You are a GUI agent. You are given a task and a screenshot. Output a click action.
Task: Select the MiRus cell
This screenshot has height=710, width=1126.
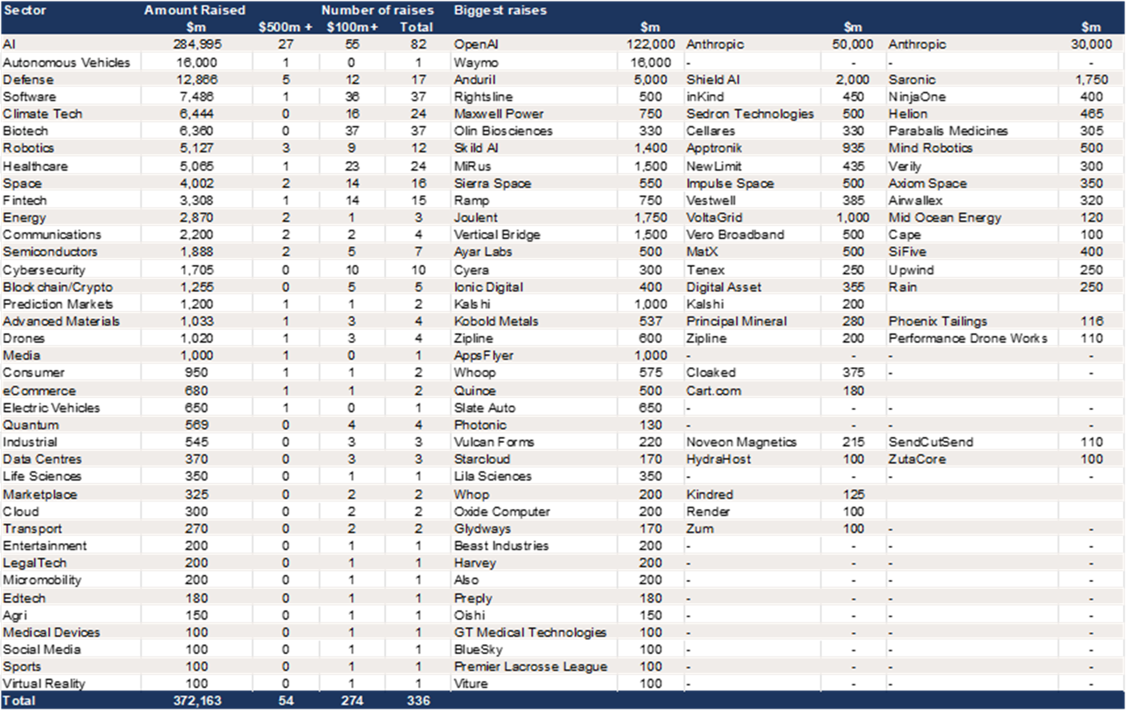472,166
